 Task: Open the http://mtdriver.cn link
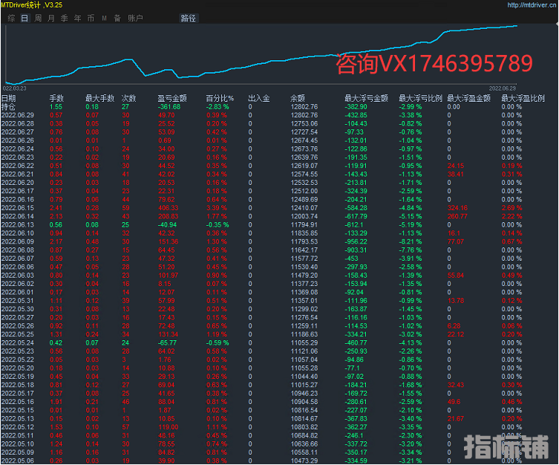click(x=532, y=4)
